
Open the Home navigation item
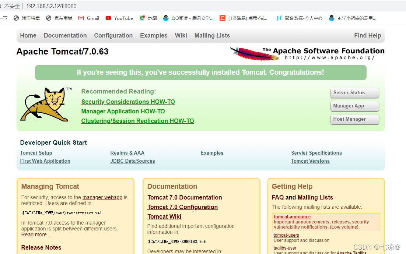click(x=28, y=35)
